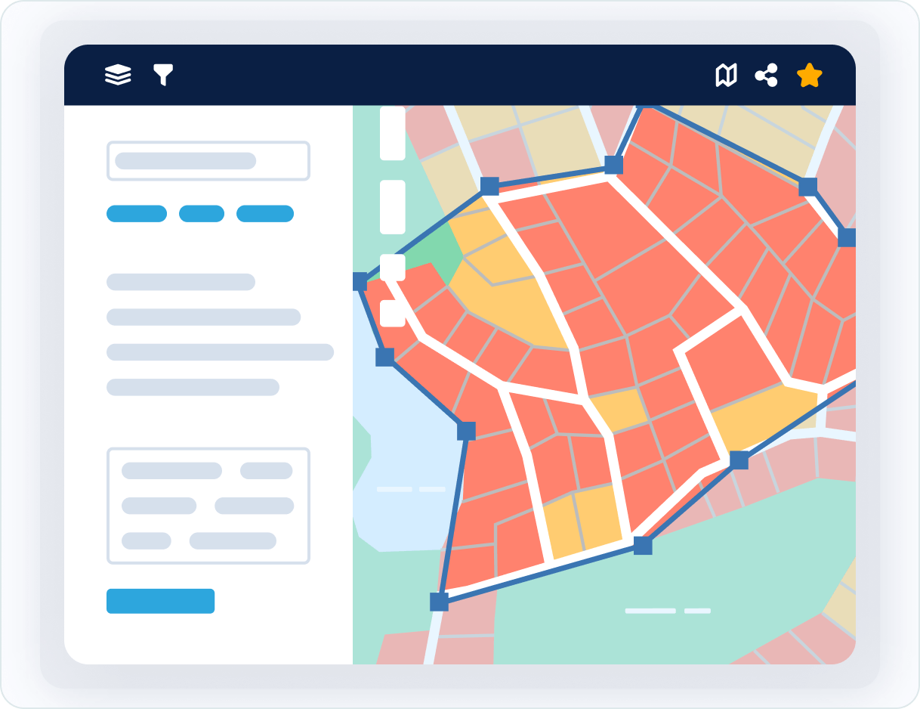Click the first gray text line below tags
920x709 pixels.
(x=181, y=282)
